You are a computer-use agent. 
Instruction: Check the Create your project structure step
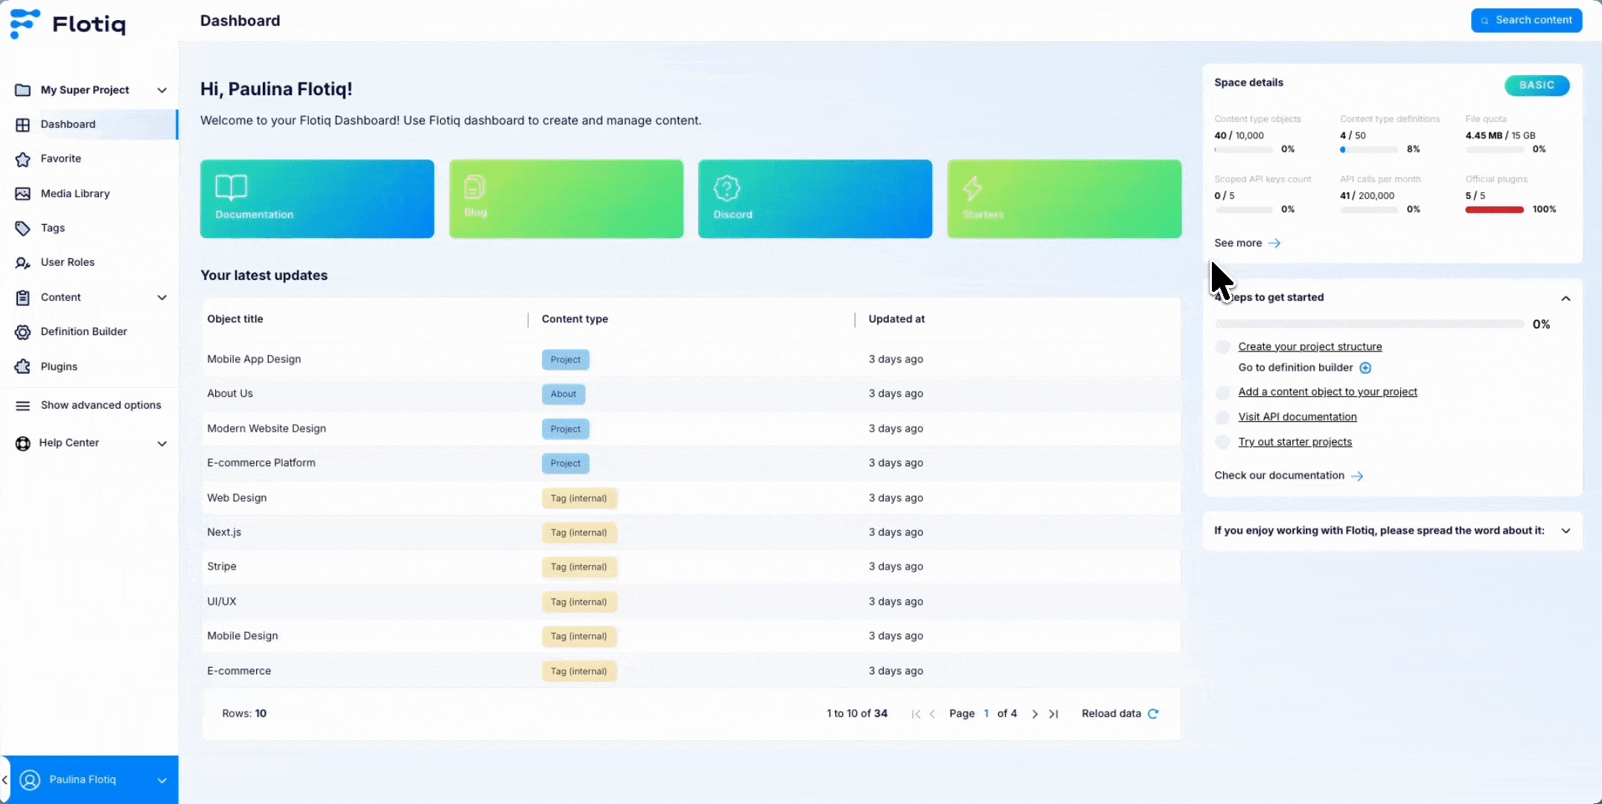pyautogui.click(x=1222, y=347)
